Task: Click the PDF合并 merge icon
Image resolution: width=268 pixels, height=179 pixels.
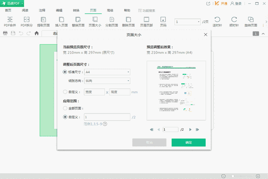Action: coord(9,20)
